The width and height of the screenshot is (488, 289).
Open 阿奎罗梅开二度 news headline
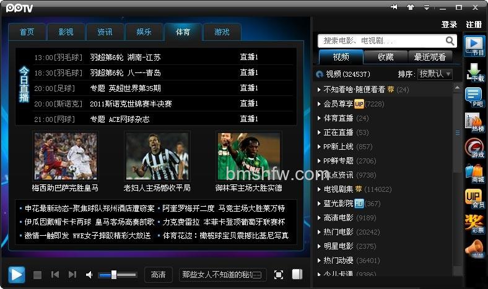coord(224,208)
